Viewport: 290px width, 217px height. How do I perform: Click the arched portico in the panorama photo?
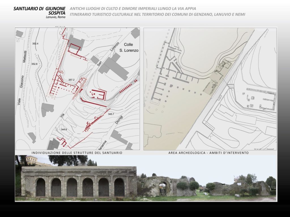coord(79,182)
